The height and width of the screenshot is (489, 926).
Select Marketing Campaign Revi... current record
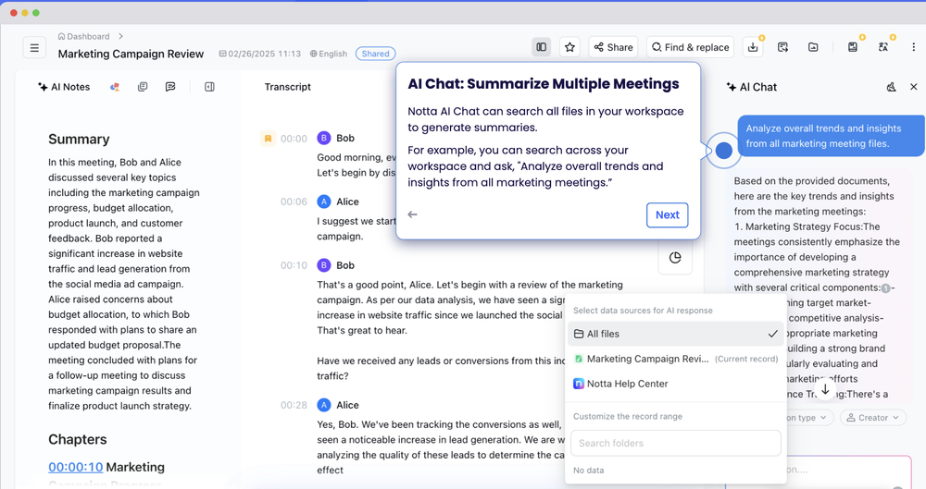click(x=676, y=359)
